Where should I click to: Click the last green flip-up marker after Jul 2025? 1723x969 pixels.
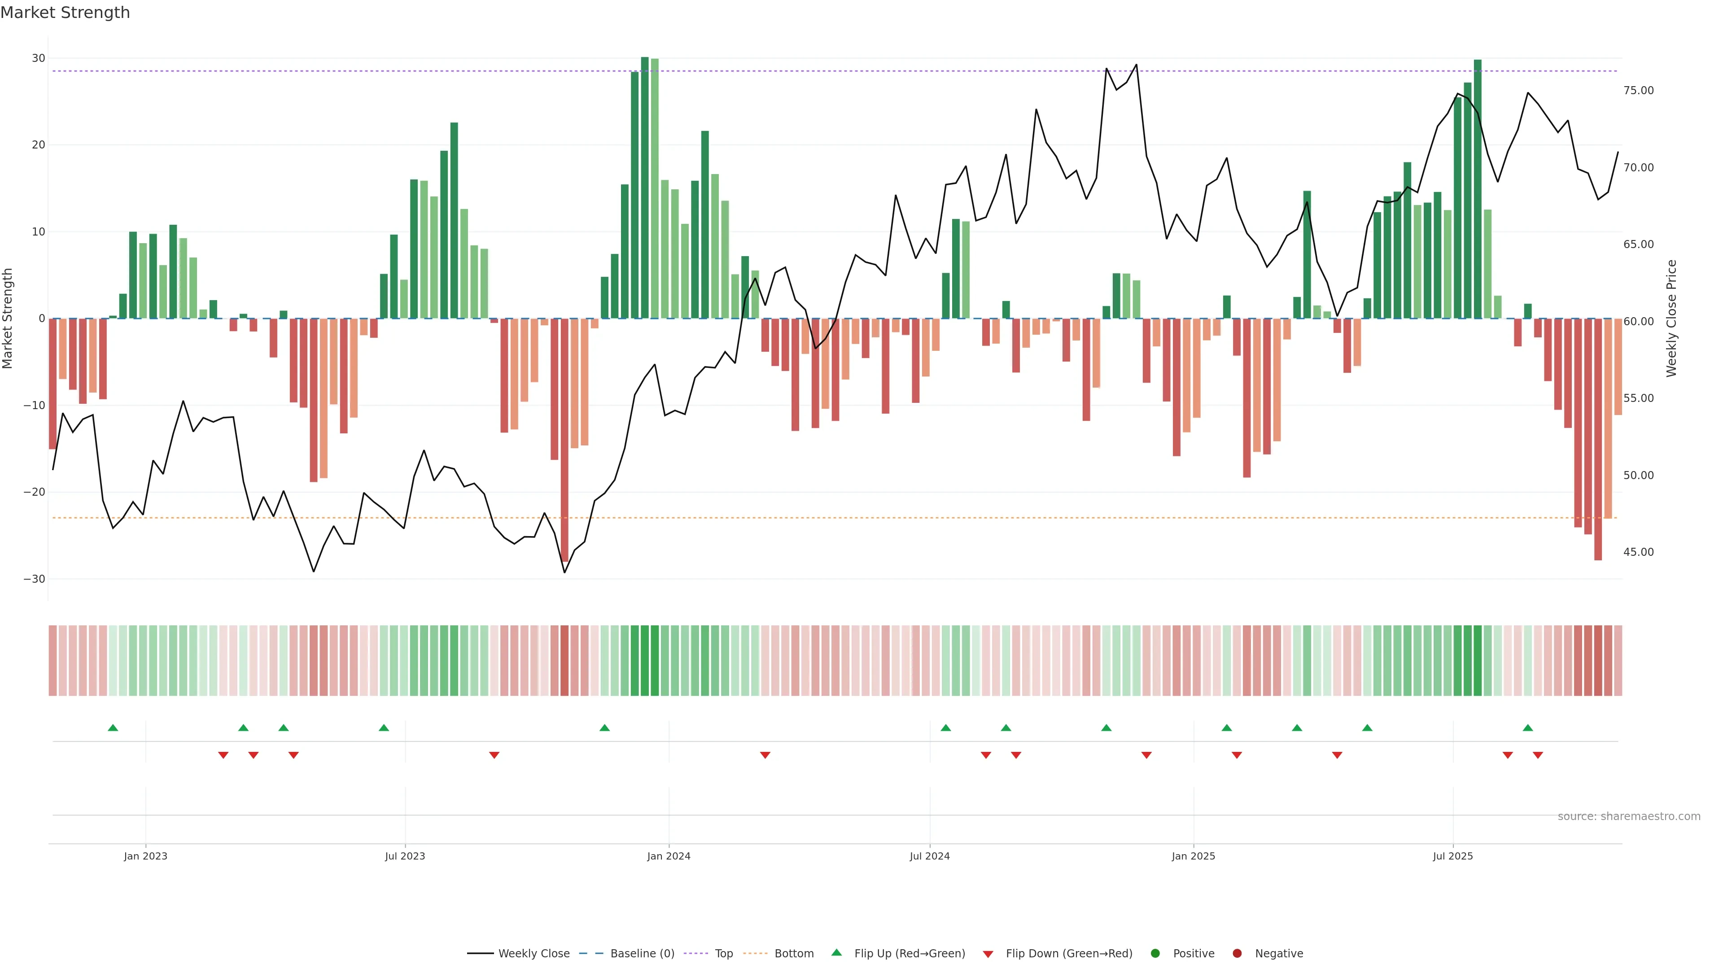tap(1528, 728)
